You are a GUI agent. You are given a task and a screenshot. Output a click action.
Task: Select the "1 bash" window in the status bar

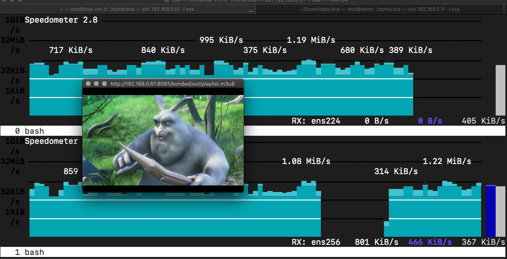coord(30,253)
